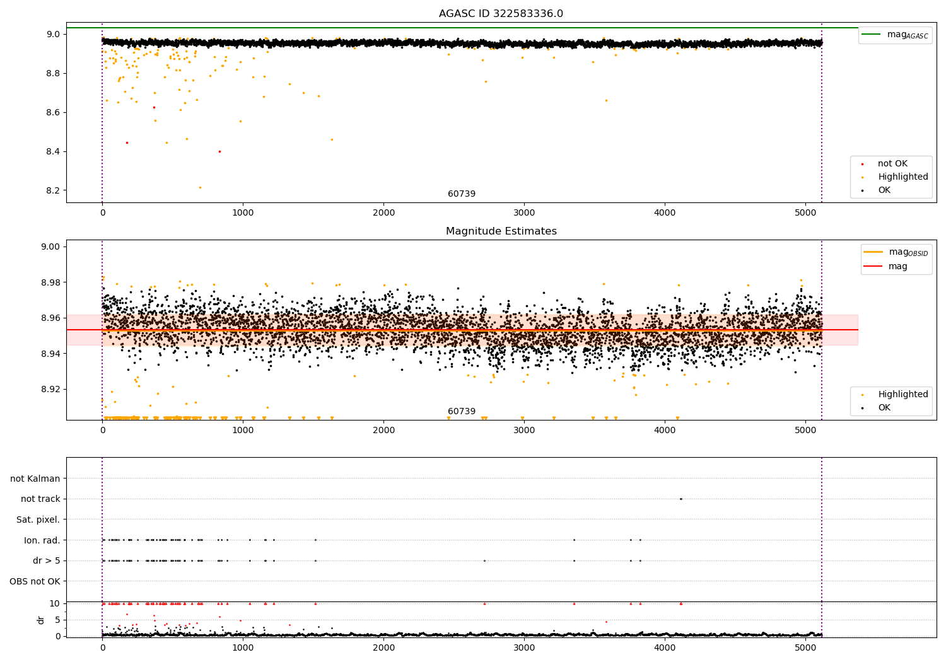This screenshot has width=946, height=662.
Task: Click the '1000' x tick under top plot
Action: pos(243,213)
